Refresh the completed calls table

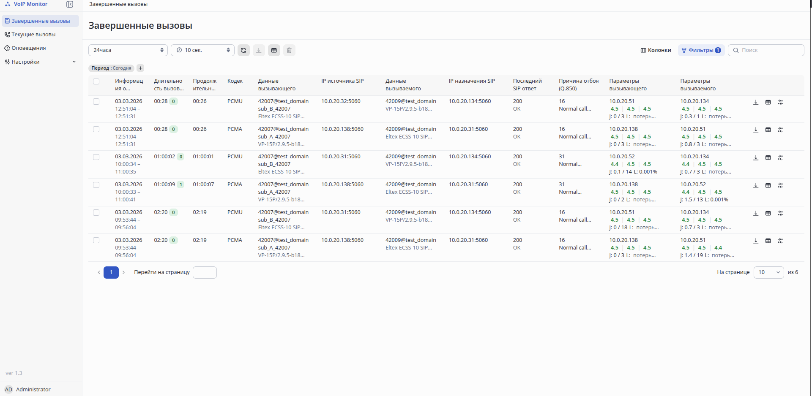tap(243, 50)
